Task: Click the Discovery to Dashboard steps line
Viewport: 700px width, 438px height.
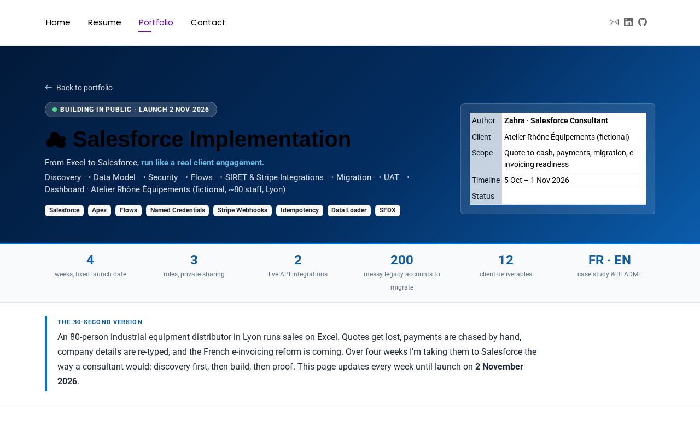Action: coord(227,183)
